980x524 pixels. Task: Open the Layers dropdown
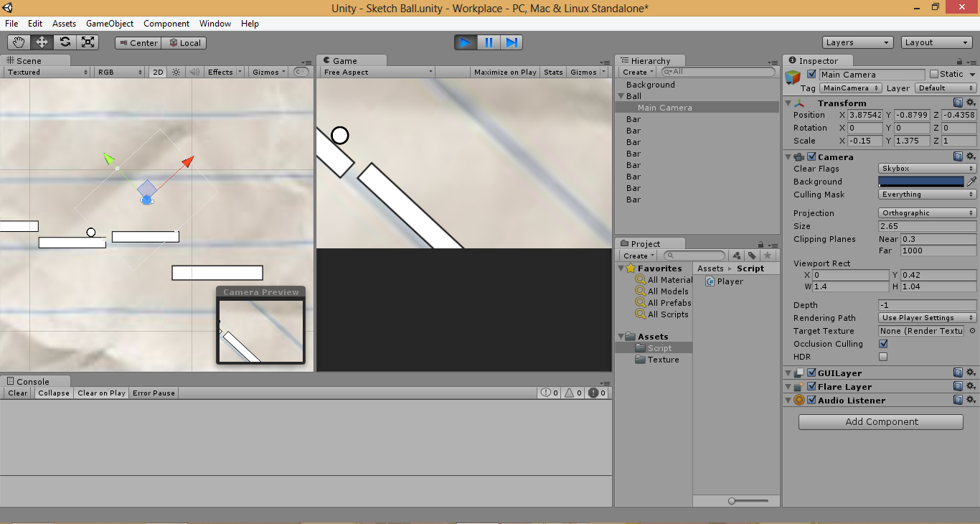pyautogui.click(x=857, y=42)
